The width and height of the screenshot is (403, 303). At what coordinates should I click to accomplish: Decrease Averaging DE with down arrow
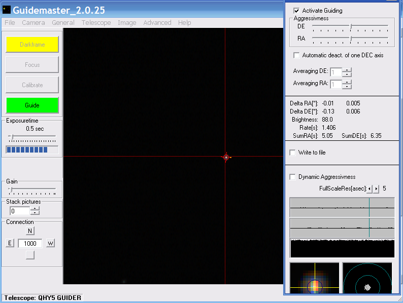pyautogui.click(x=347, y=74)
